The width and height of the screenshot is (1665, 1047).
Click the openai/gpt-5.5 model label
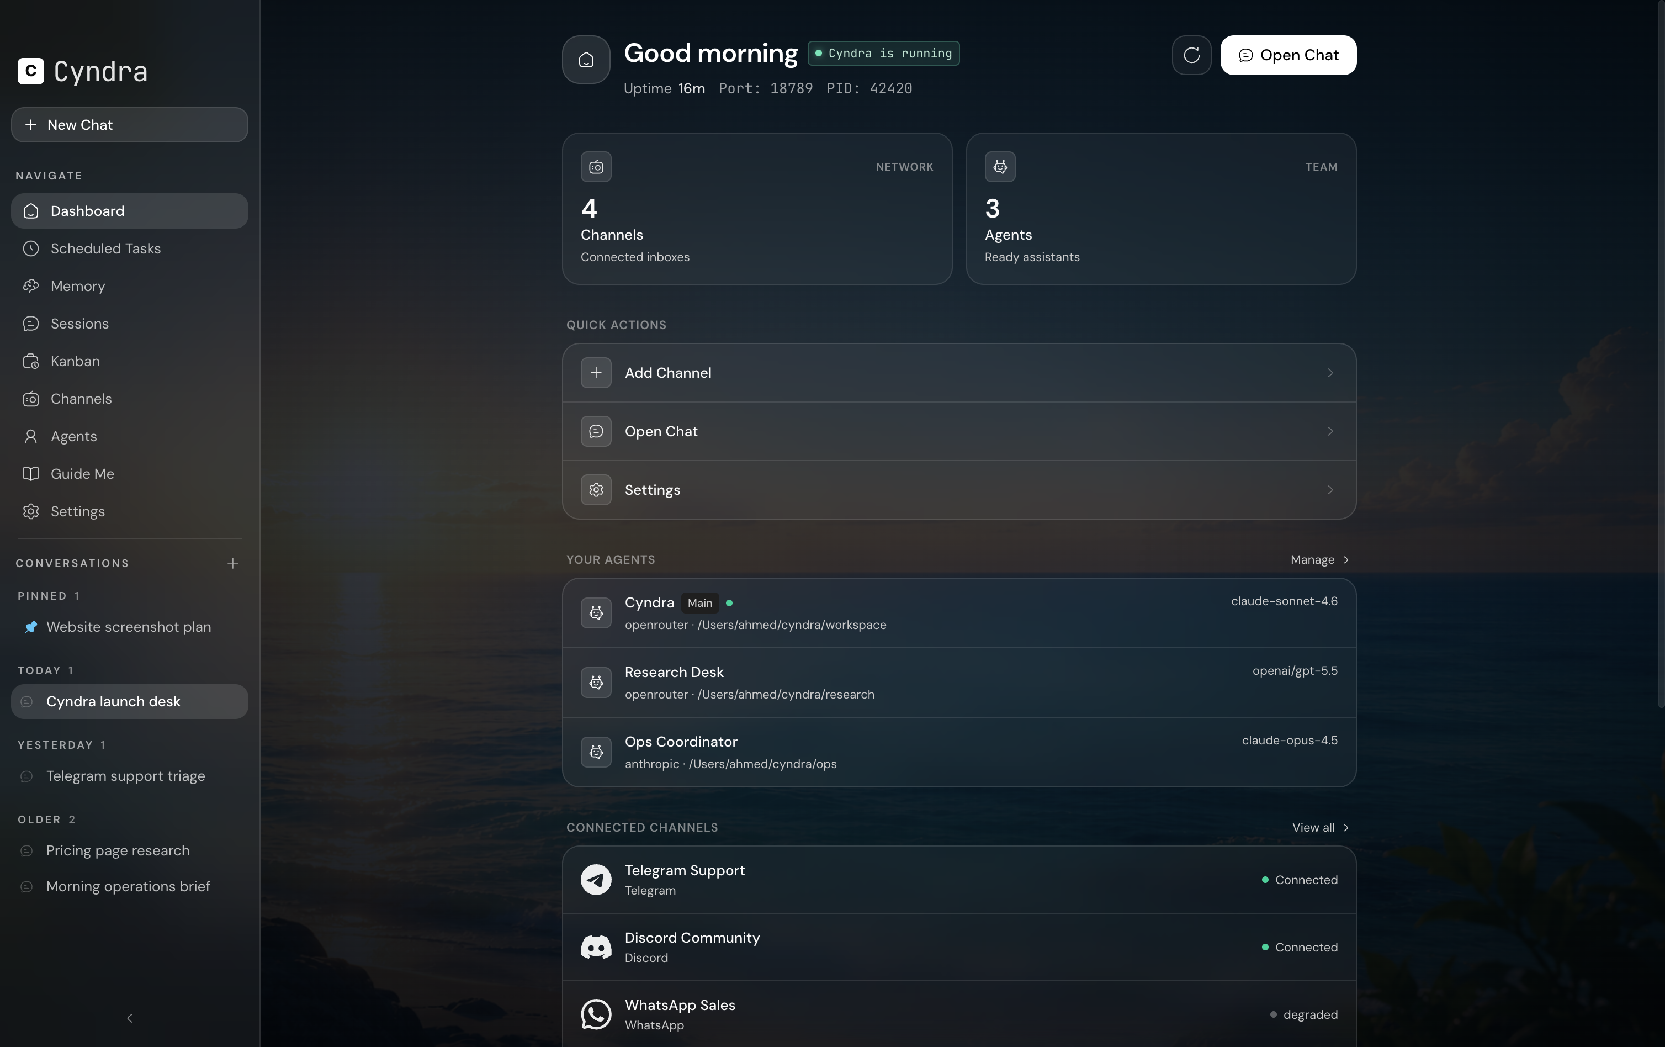tap(1295, 671)
